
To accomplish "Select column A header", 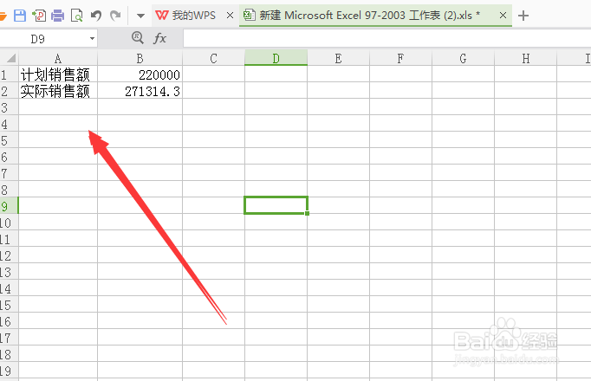I will 58,58.
